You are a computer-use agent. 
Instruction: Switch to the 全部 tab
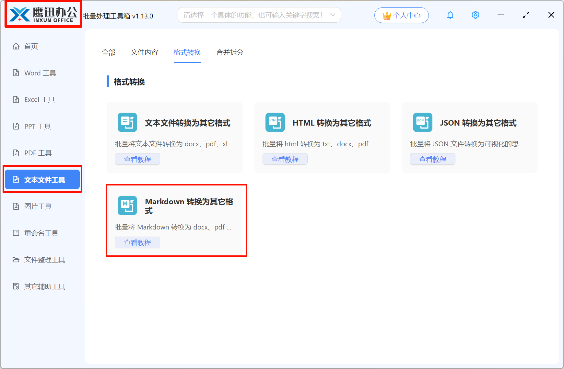tap(109, 52)
